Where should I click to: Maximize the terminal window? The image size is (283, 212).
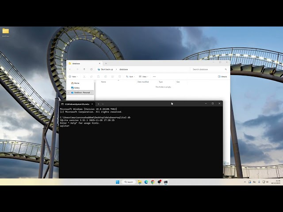pos(213,104)
